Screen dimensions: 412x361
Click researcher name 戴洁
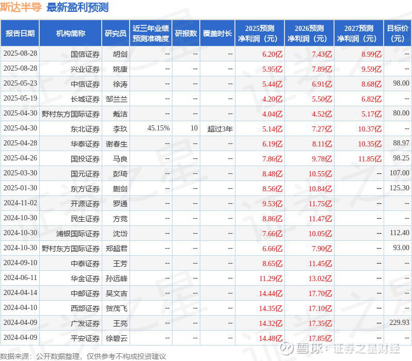120,114
